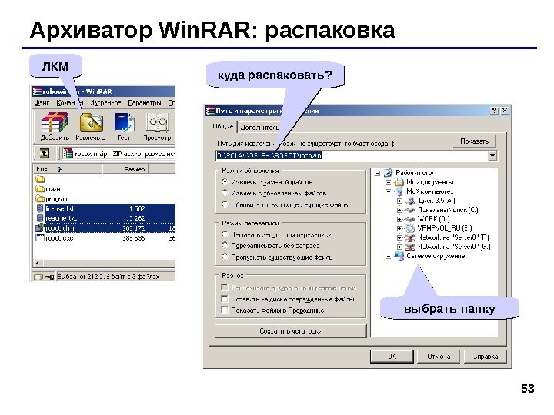Toggle the Сетевое окружение tree expander
This screenshot has height=415, width=554.
389,256
